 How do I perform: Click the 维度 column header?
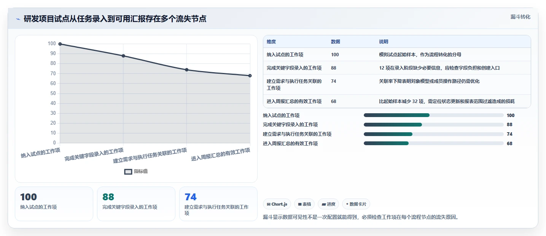271,42
